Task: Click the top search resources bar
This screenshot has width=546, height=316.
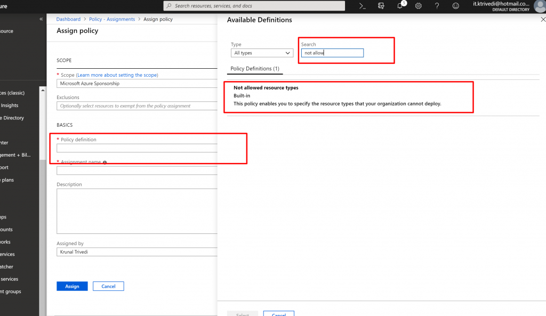Action: point(254,6)
